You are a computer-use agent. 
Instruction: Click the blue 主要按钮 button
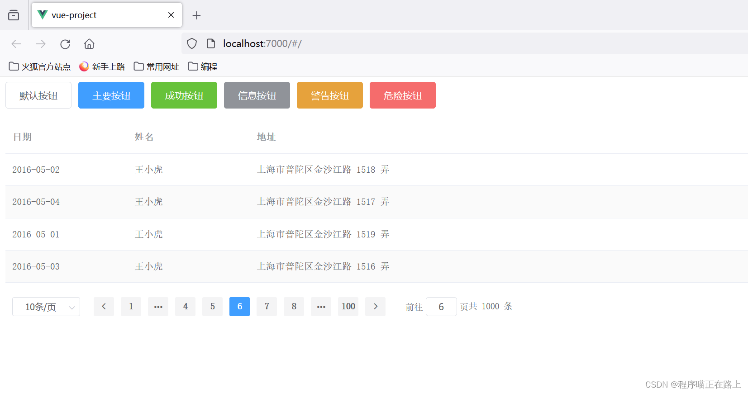click(111, 95)
